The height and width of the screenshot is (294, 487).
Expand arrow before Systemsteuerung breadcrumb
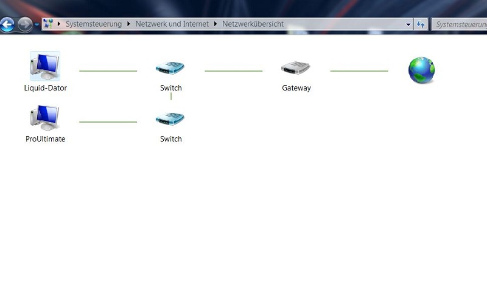point(58,24)
